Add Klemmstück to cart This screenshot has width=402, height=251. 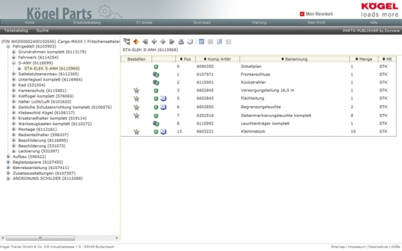click(x=137, y=132)
